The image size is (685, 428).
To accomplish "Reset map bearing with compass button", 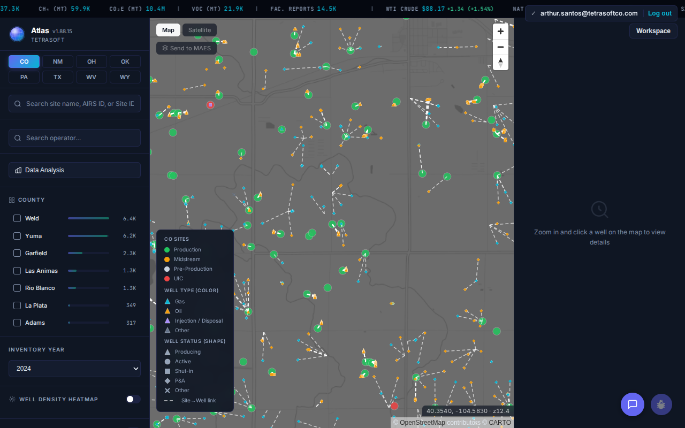I will (500, 62).
